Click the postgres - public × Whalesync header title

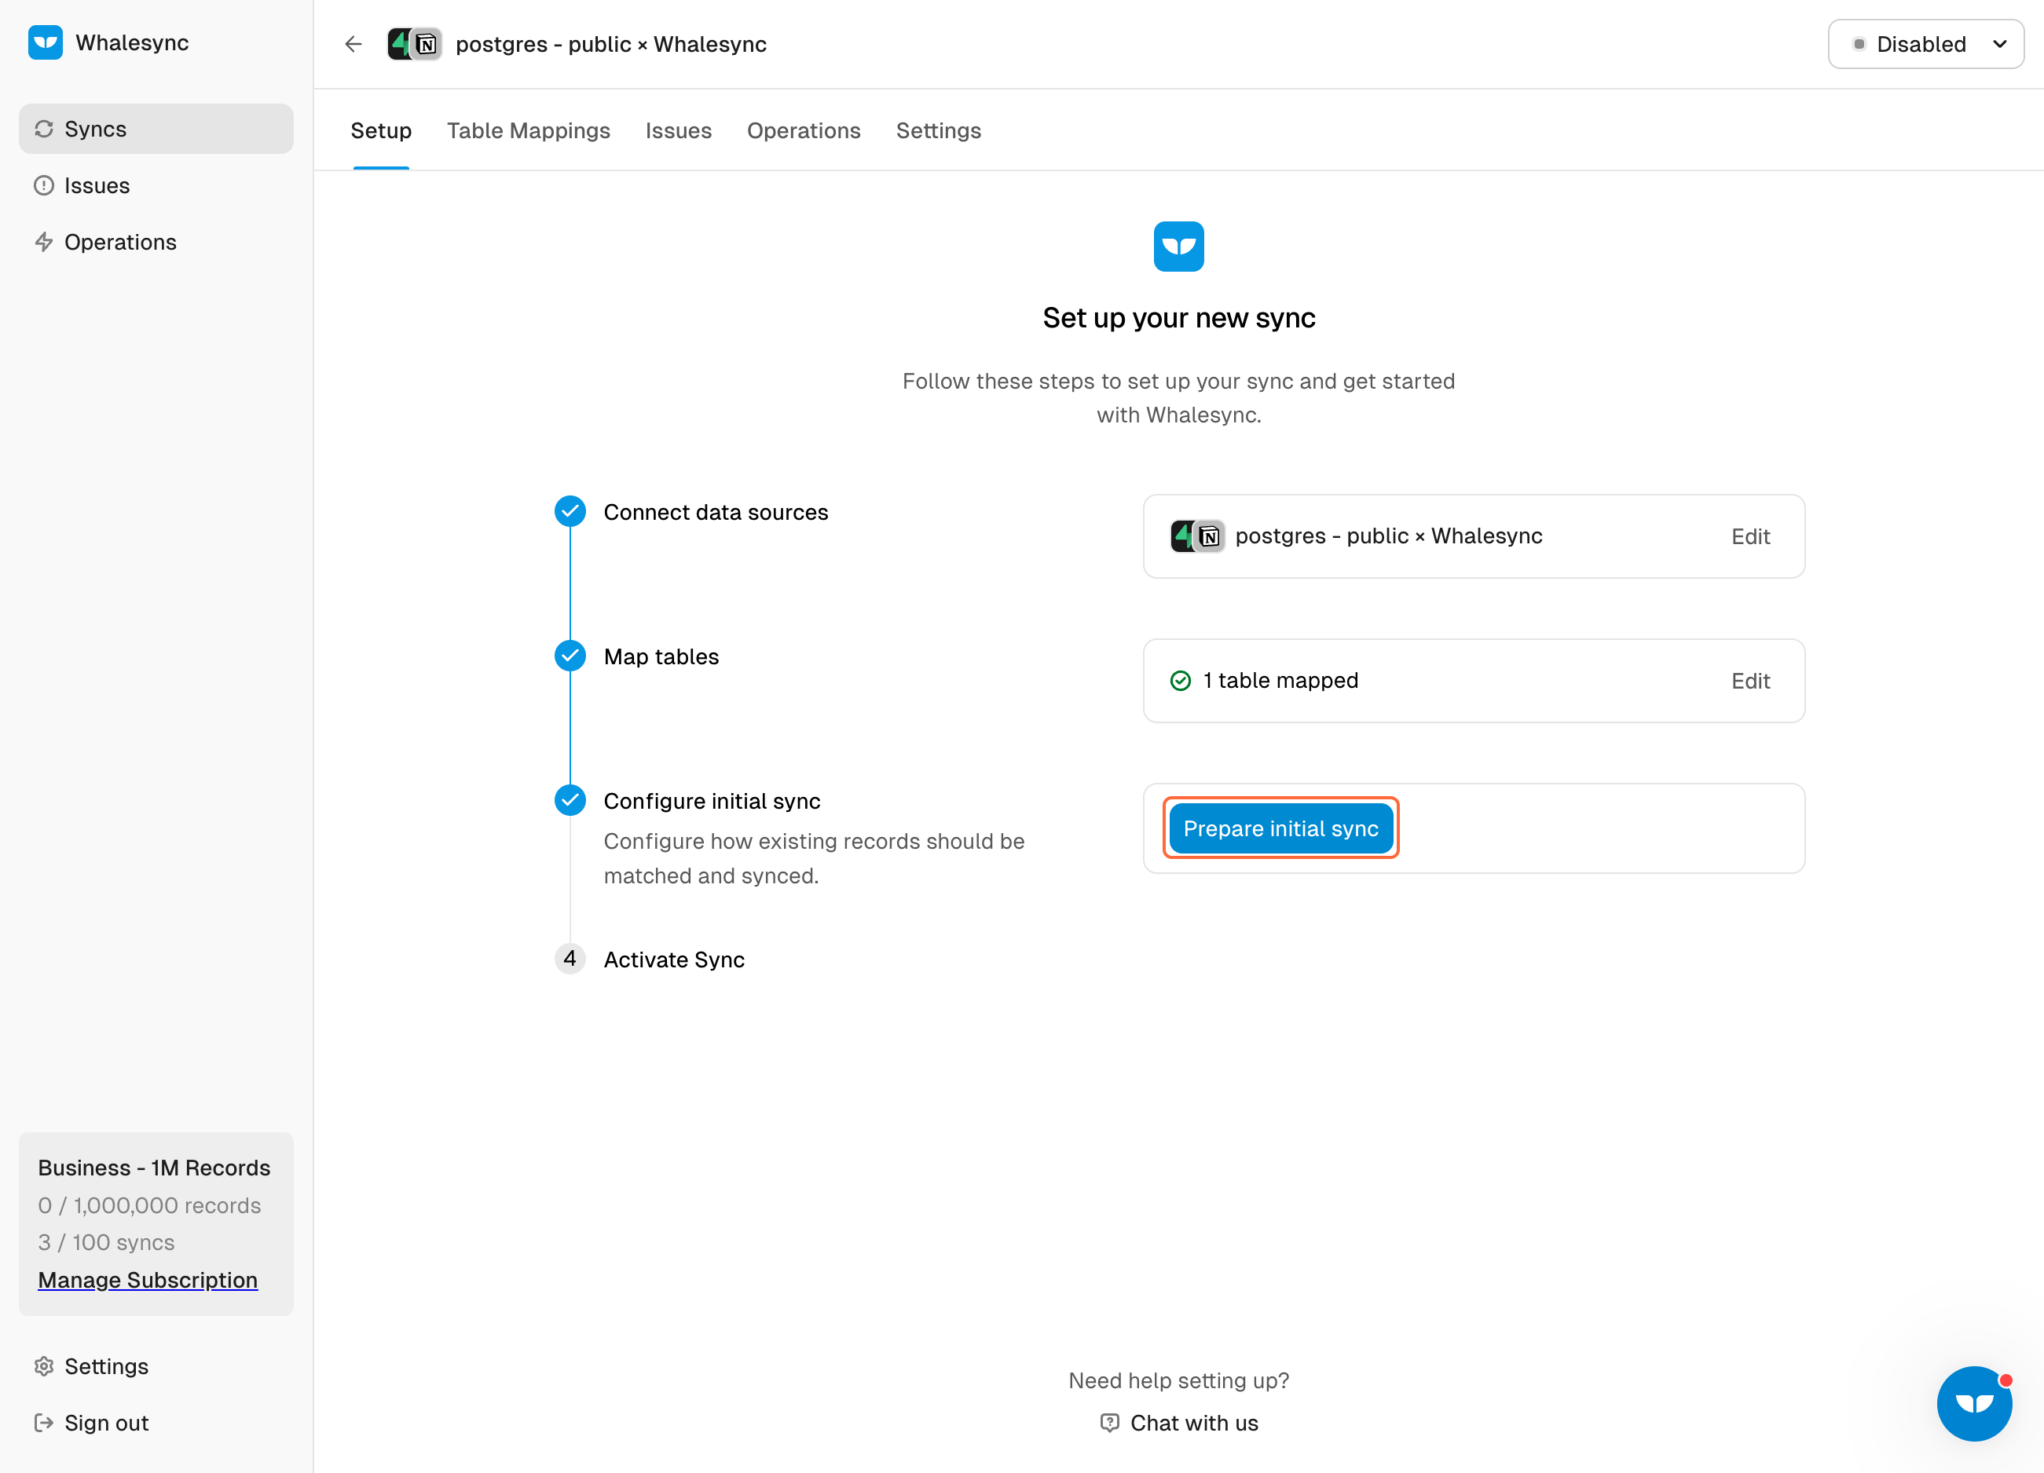pos(611,44)
